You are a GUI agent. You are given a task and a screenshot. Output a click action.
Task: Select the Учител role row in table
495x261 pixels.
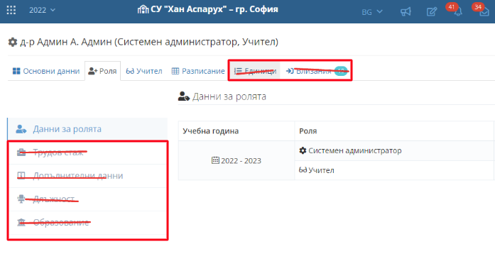point(395,170)
